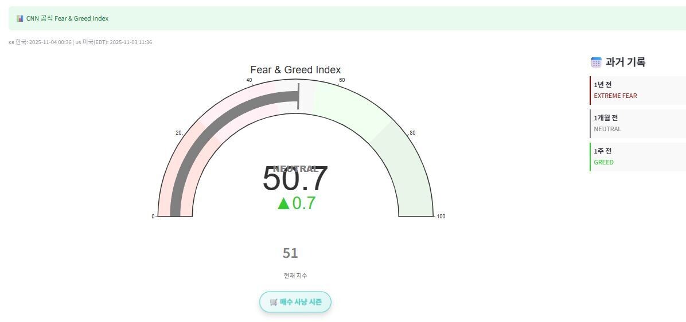Select the 1년 전 EXTREME FEAR record
This screenshot has height=322, width=686.
click(x=637, y=91)
